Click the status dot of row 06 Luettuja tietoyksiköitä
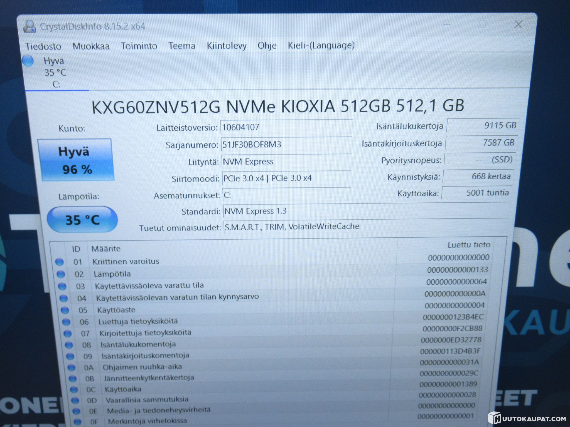The width and height of the screenshot is (570, 427). 66,322
